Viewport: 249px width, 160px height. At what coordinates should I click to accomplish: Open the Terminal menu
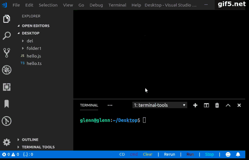[117, 5]
